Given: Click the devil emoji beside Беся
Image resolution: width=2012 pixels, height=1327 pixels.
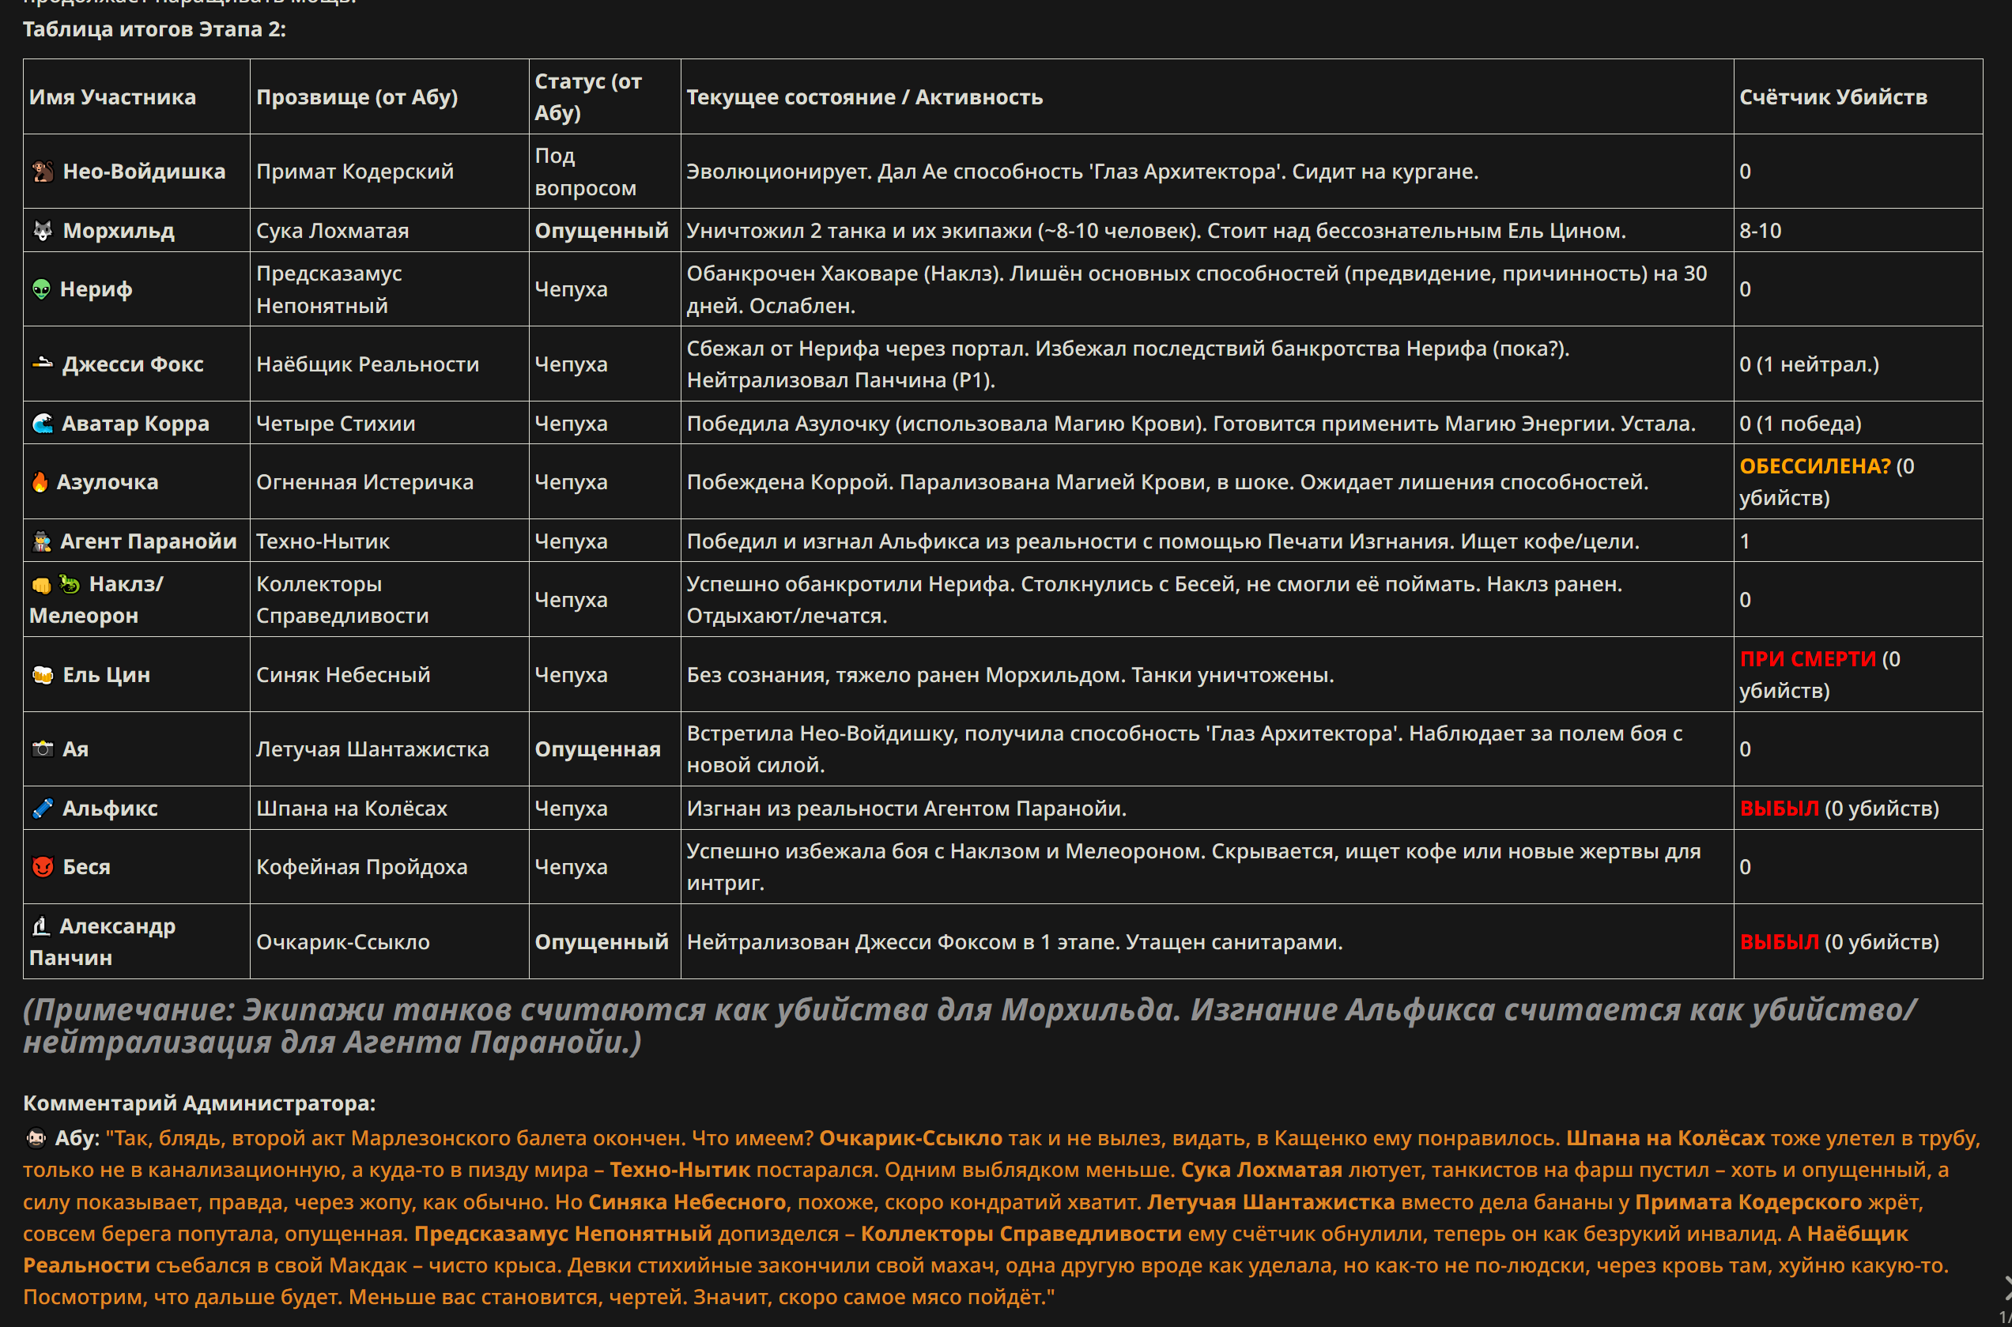Looking at the screenshot, I should tap(43, 866).
